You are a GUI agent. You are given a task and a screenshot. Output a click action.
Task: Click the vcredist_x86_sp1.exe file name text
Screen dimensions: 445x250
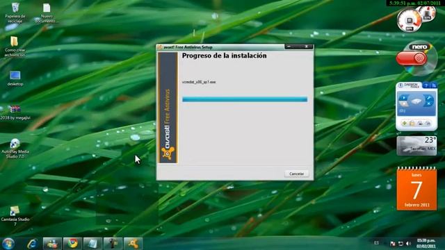tap(199, 82)
